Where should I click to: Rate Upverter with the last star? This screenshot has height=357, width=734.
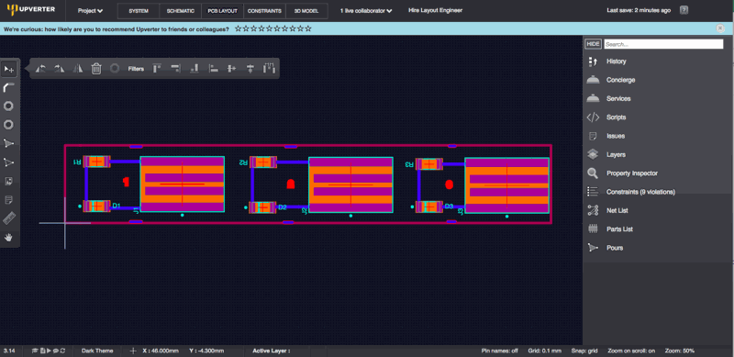click(x=307, y=28)
